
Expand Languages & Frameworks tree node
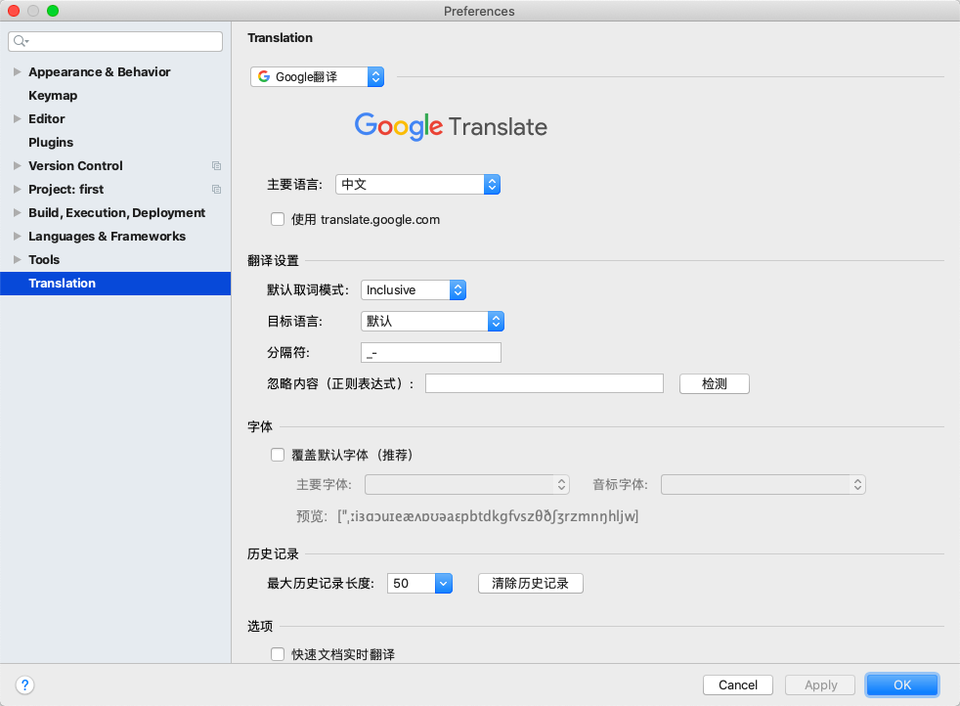tap(18, 237)
